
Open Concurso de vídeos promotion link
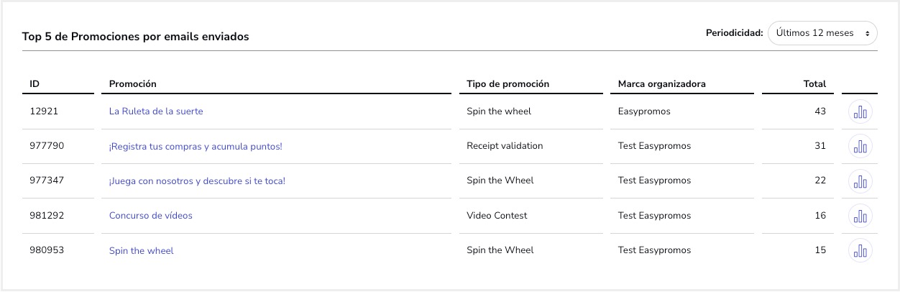click(151, 215)
